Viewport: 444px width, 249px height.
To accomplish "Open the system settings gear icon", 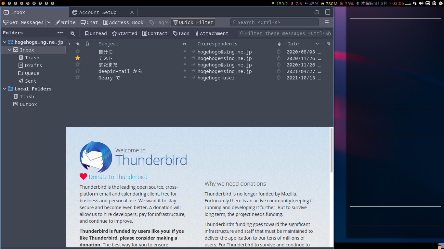I will point(441,3).
